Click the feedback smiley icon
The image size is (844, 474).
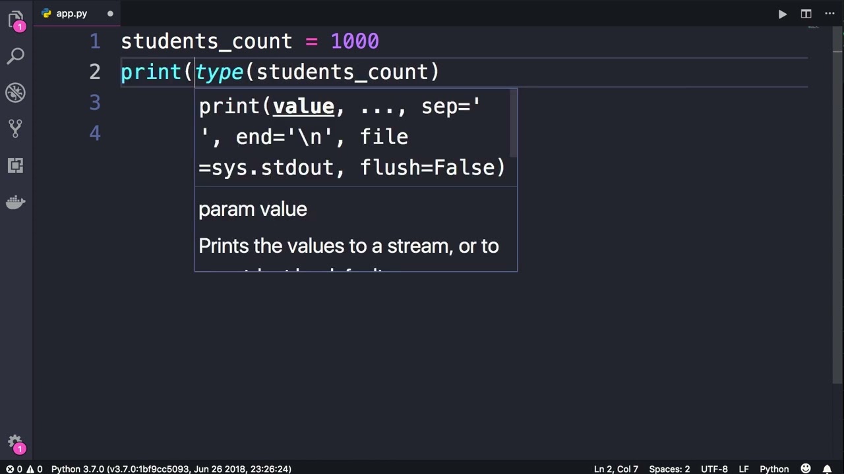point(806,469)
